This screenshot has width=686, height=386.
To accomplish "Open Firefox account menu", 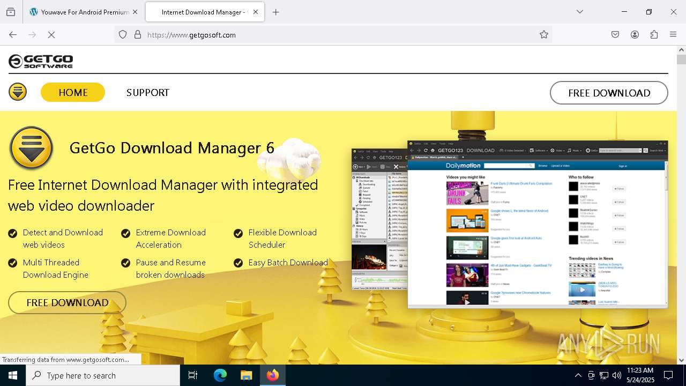I will coord(635,34).
